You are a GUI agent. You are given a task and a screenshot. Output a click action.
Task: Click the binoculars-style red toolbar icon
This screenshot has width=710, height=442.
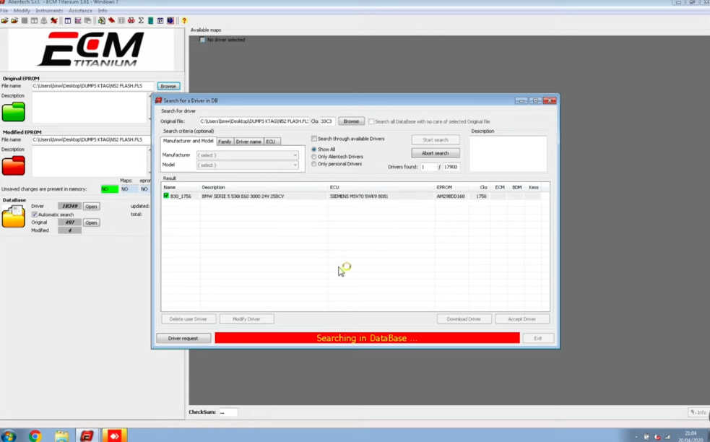coord(131,21)
